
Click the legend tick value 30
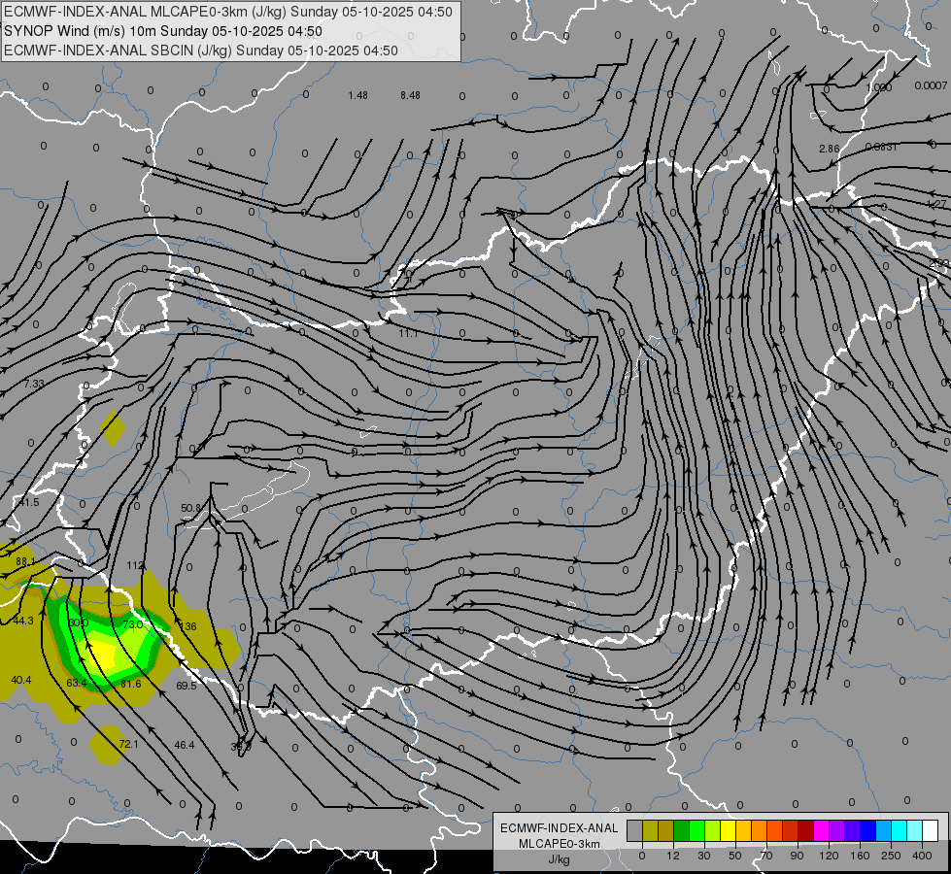coord(703,856)
